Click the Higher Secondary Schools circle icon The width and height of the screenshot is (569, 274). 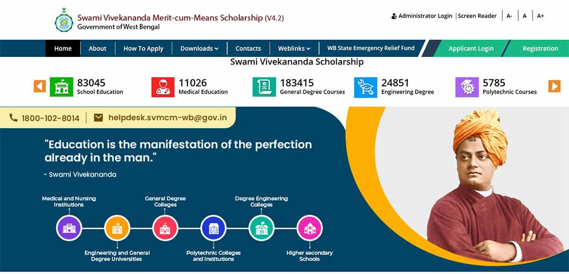310,228
